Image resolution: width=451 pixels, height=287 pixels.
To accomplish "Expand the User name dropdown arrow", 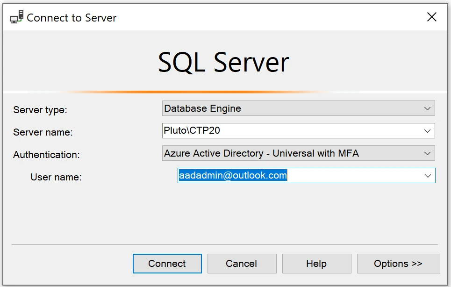I will (427, 175).
